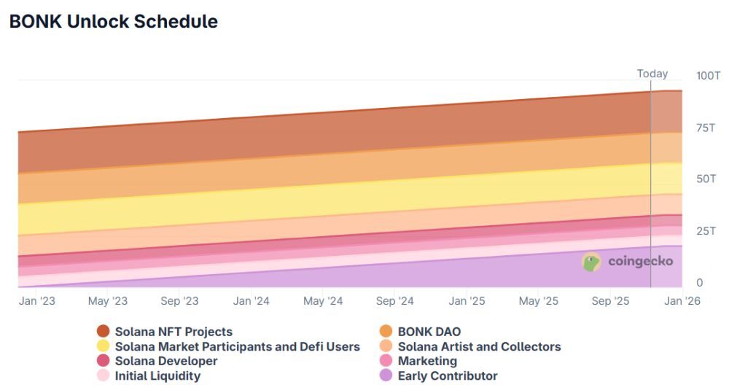Click the pink Solana Developer color dot
Image resolution: width=729 pixels, height=390 pixels.
104,361
